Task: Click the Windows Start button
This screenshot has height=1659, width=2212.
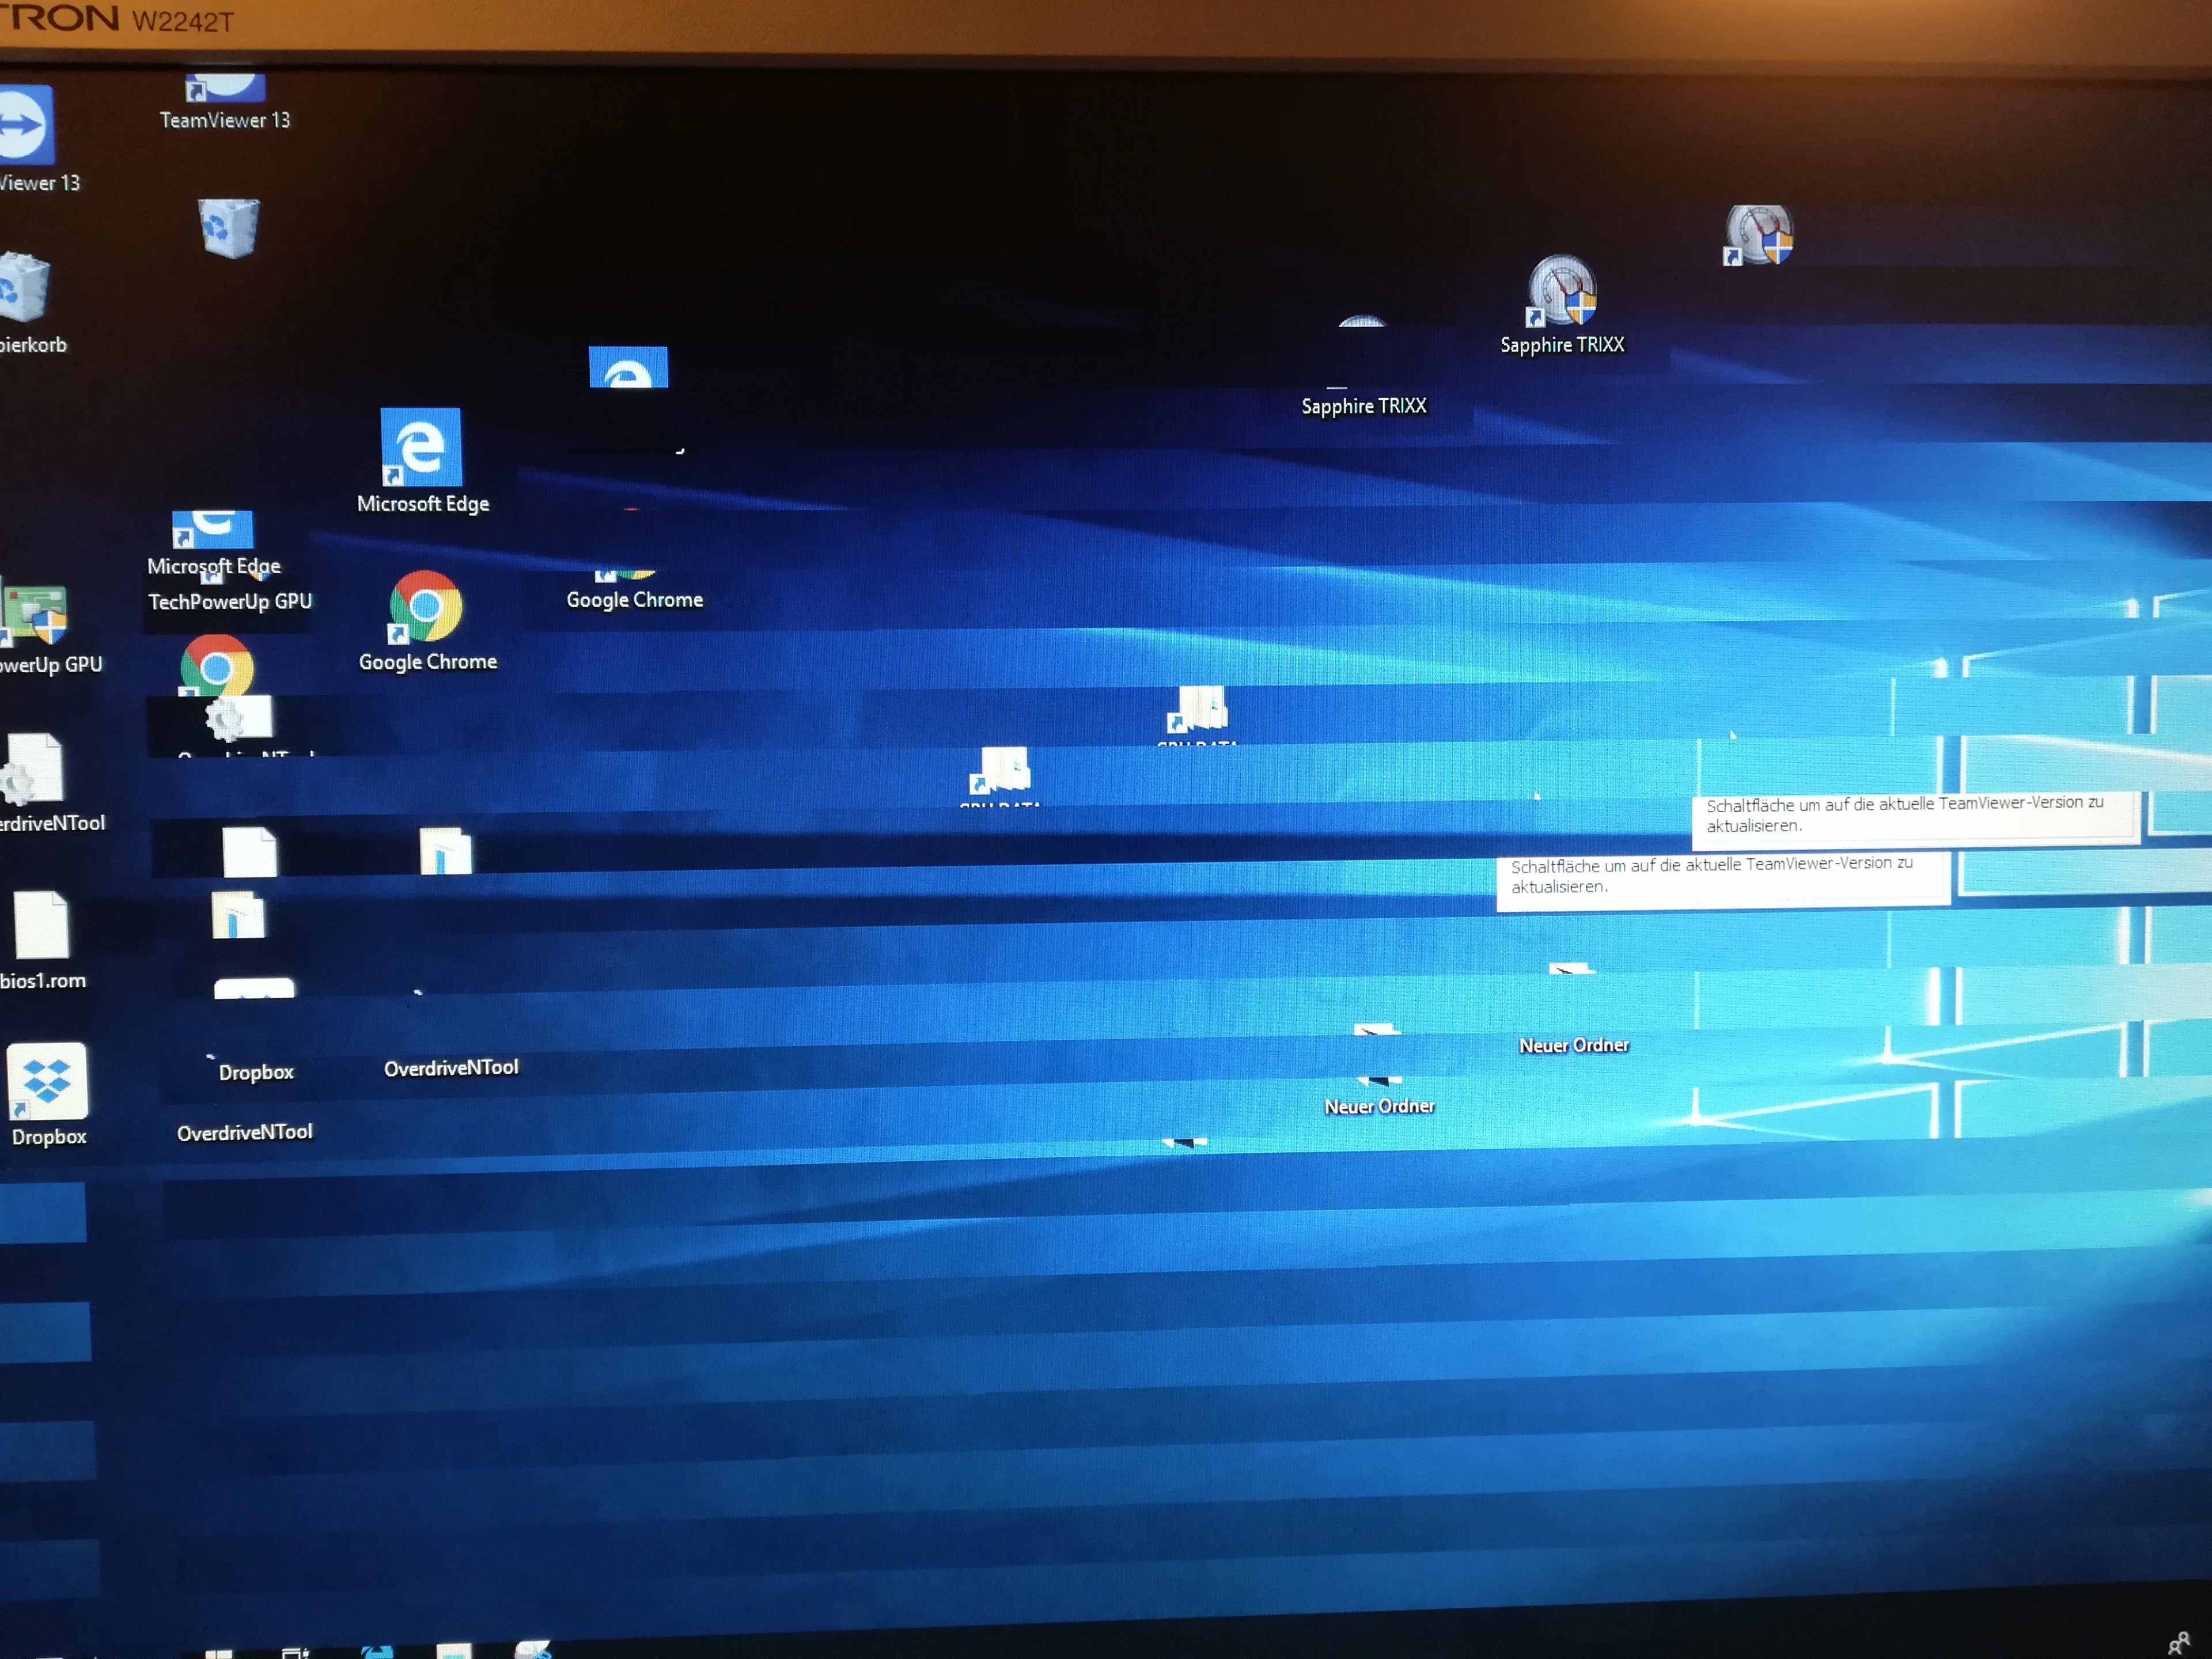Action: point(218,1653)
